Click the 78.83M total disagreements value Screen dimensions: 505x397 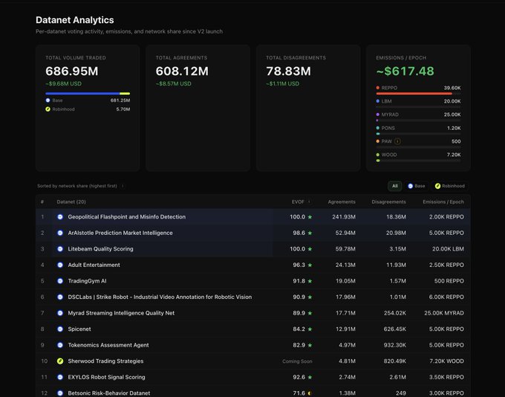(288, 71)
